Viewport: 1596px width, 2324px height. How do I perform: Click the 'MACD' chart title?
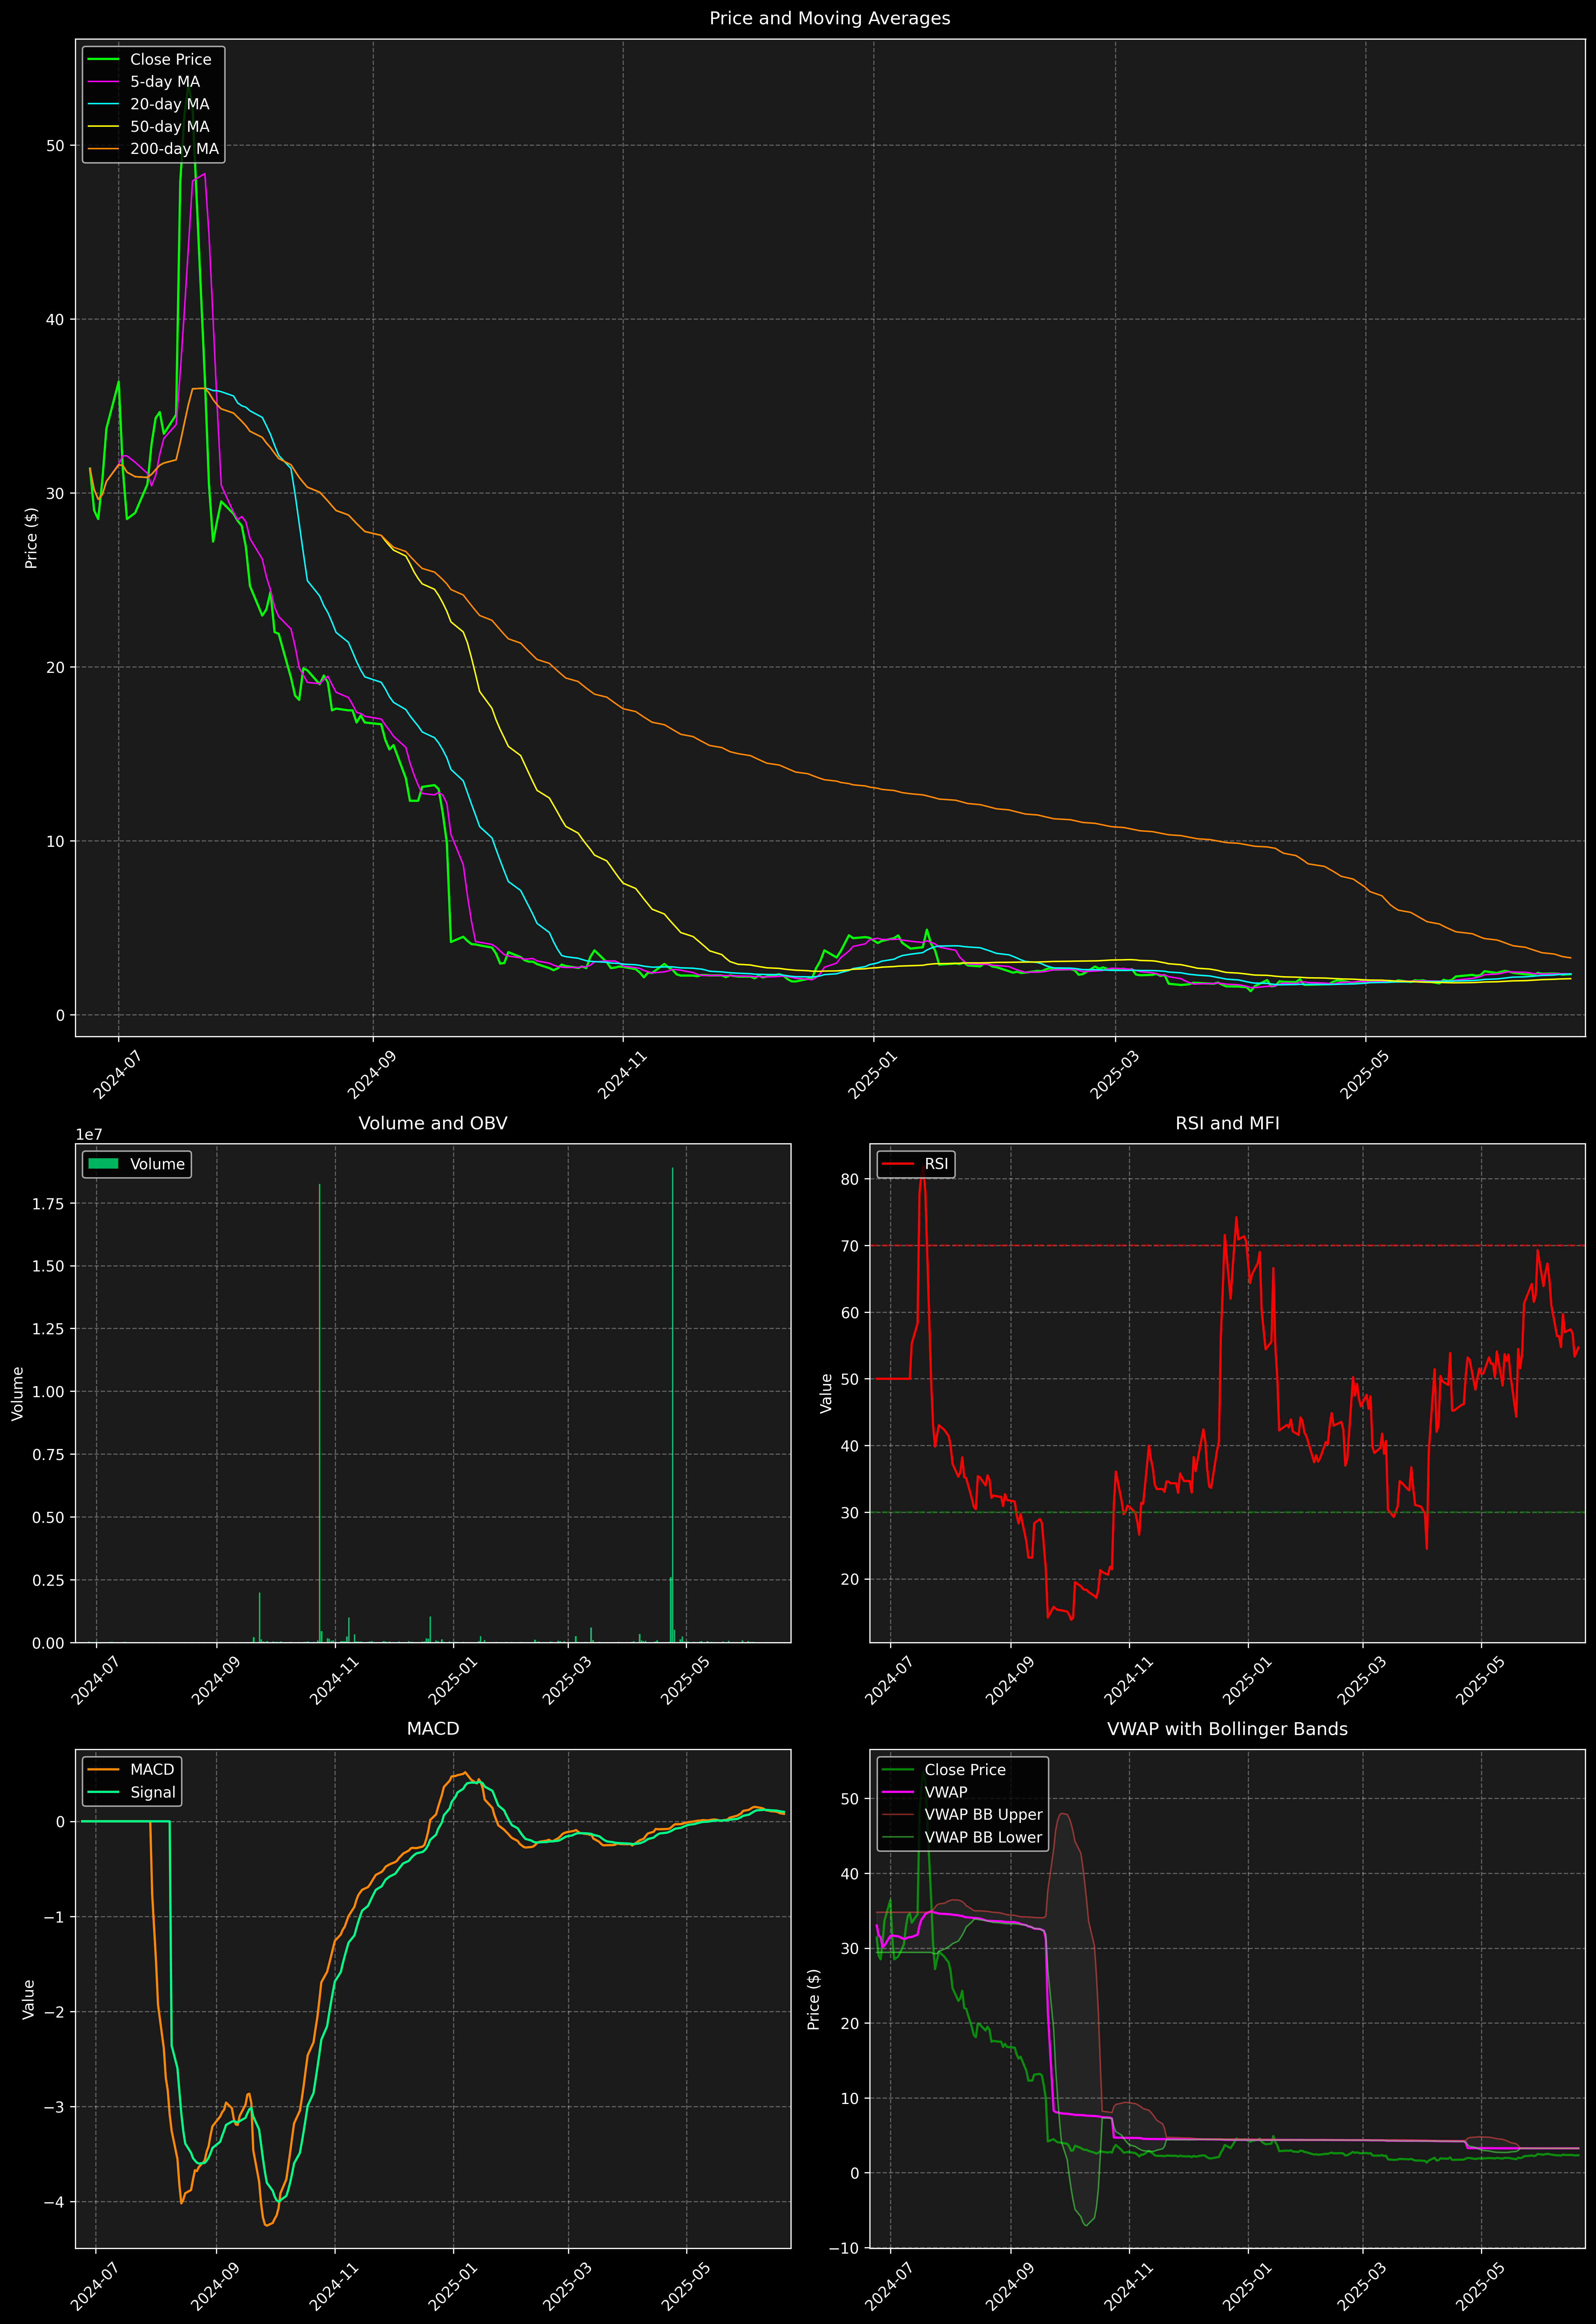(433, 1729)
